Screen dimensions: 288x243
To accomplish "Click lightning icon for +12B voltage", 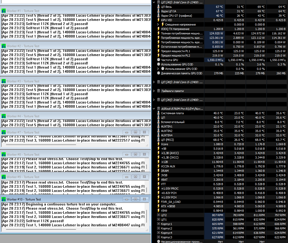I will (159, 162).
